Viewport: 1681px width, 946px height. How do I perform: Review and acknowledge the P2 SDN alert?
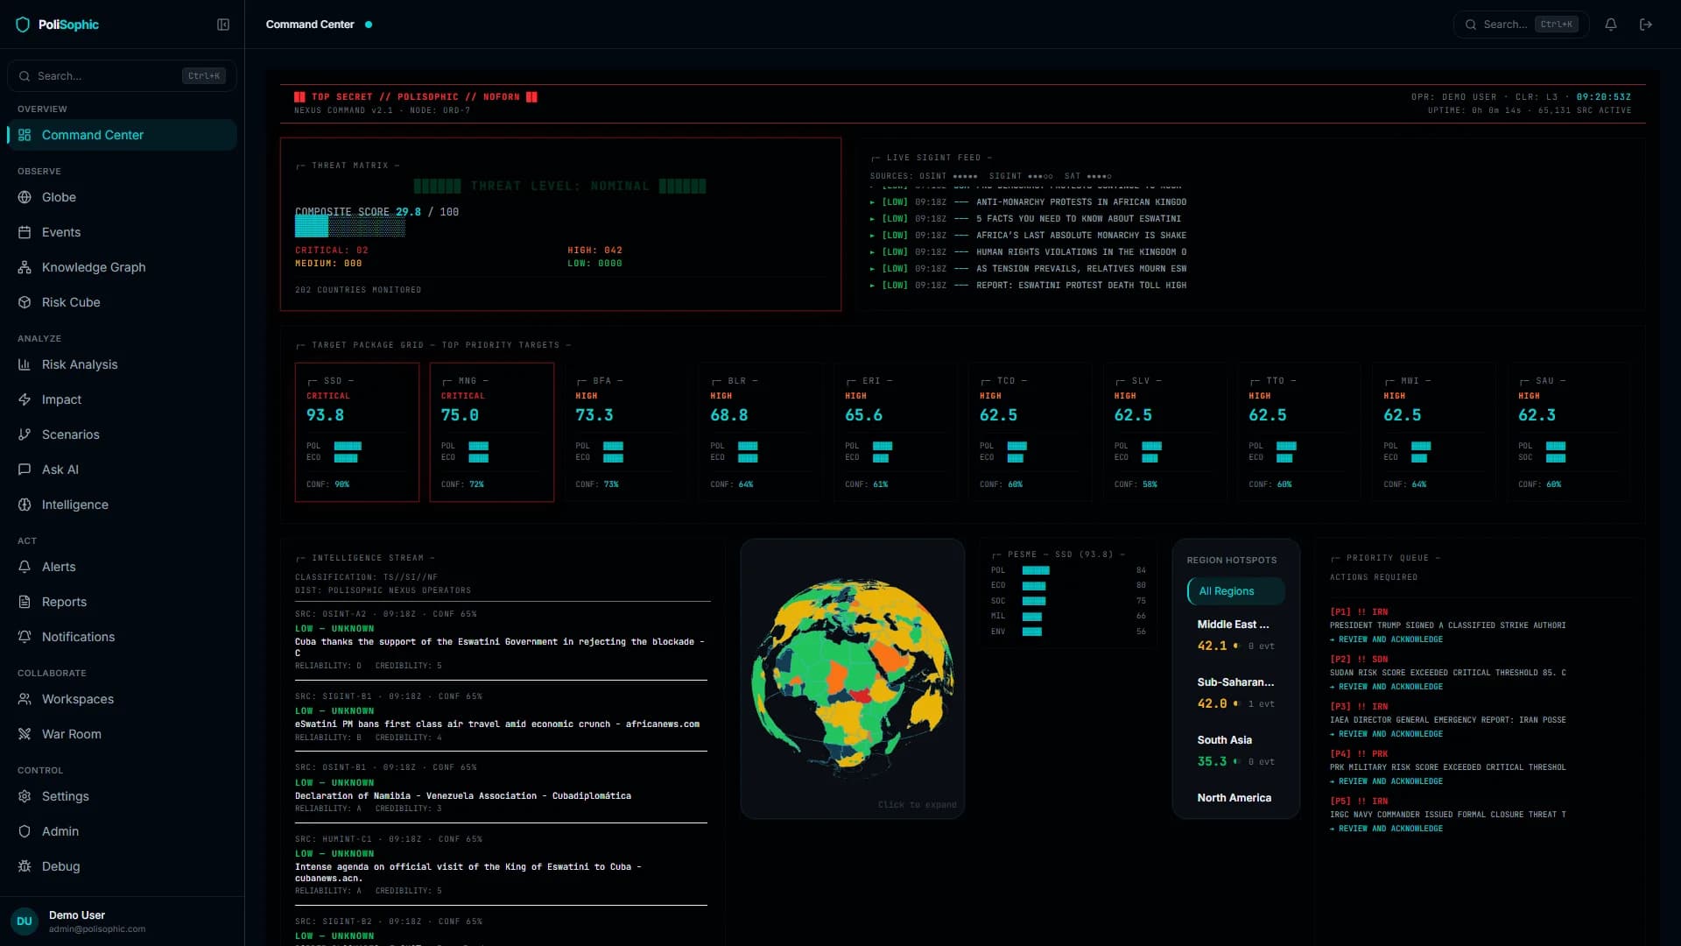point(1387,687)
